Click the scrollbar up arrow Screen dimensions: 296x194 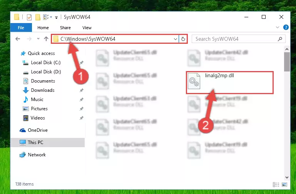[x=287, y=49]
